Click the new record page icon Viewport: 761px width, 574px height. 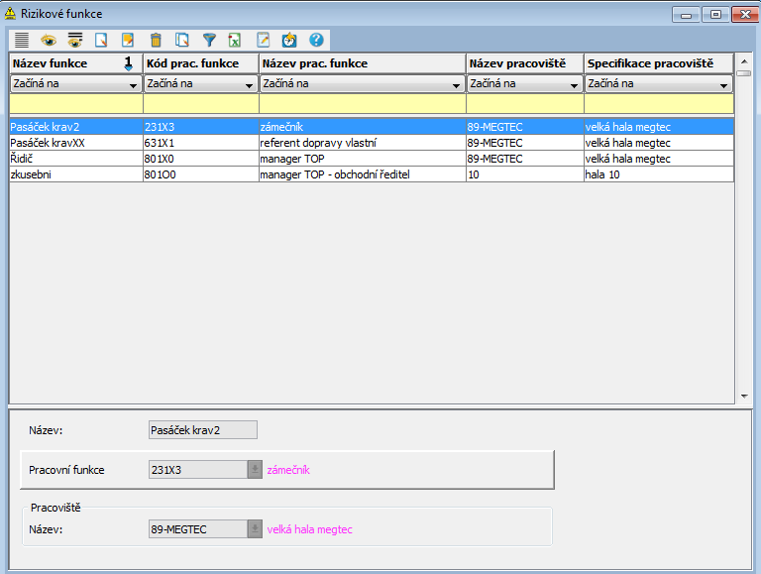(101, 41)
